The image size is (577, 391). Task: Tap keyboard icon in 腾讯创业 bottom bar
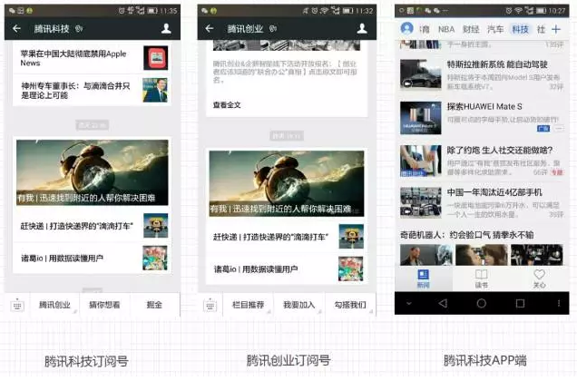pos(210,306)
